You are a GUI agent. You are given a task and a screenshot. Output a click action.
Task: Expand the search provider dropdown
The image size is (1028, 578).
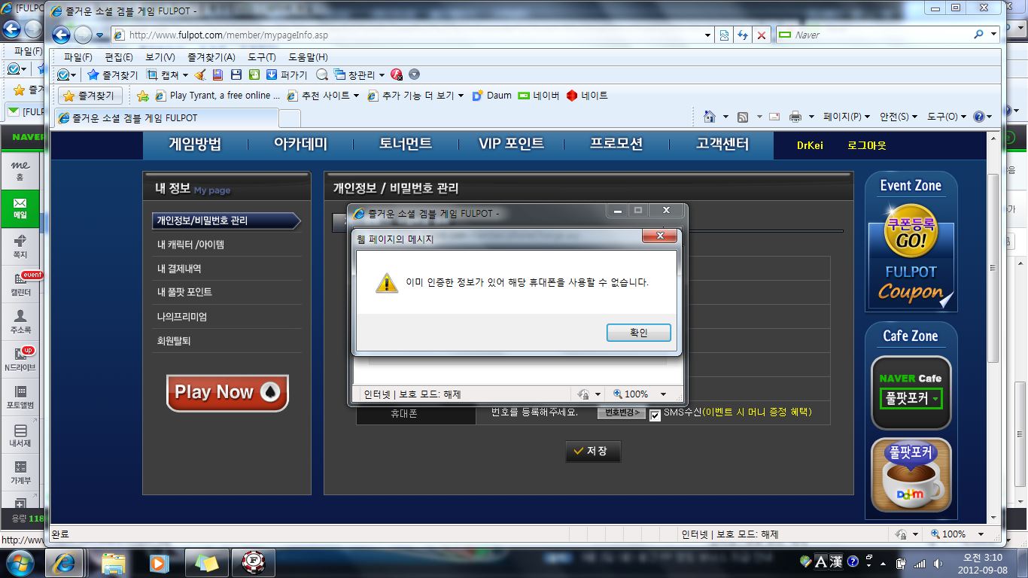994,35
